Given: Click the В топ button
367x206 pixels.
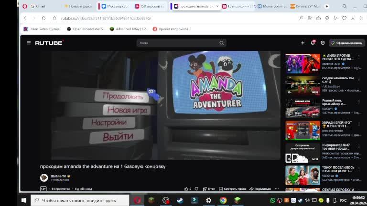Looking at the screenshot, I should (x=209, y=189).
